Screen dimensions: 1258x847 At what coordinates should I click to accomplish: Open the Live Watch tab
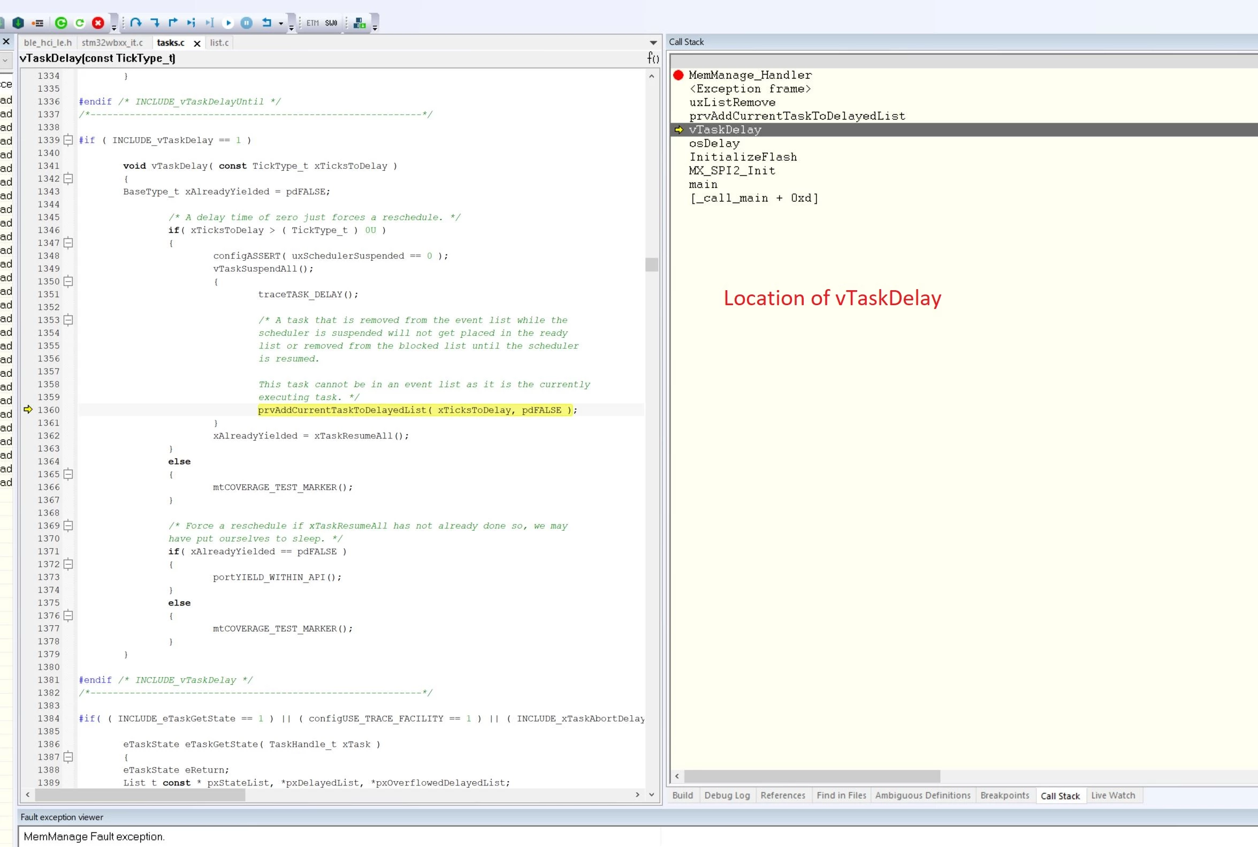pos(1113,795)
